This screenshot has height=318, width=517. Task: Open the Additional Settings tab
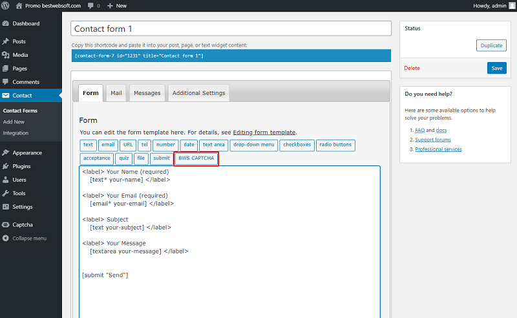click(x=199, y=93)
